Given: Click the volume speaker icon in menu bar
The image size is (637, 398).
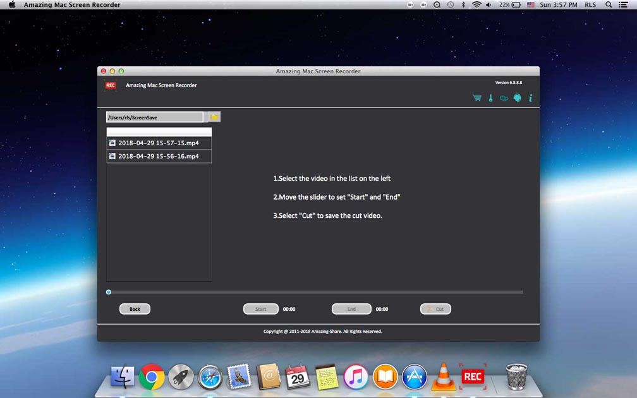Looking at the screenshot, I should [x=489, y=5].
